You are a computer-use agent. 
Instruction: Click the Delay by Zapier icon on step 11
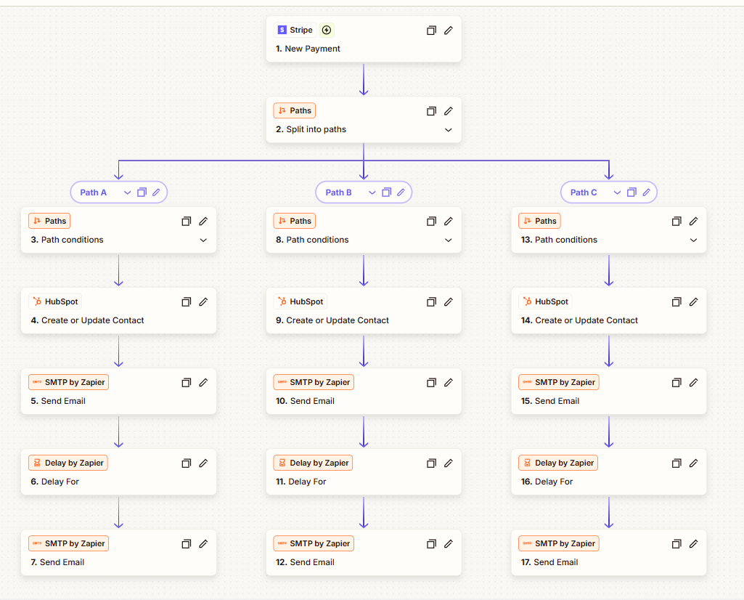pyautogui.click(x=281, y=463)
